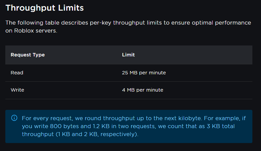Image resolution: width=261 pixels, height=151 pixels.
Task: Click the Read request type cell
Action: pyautogui.click(x=17, y=73)
